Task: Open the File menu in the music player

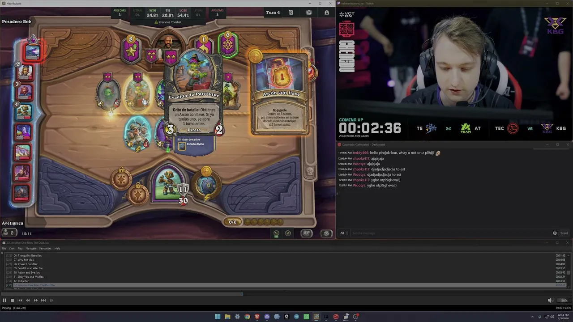Action: tap(4, 248)
